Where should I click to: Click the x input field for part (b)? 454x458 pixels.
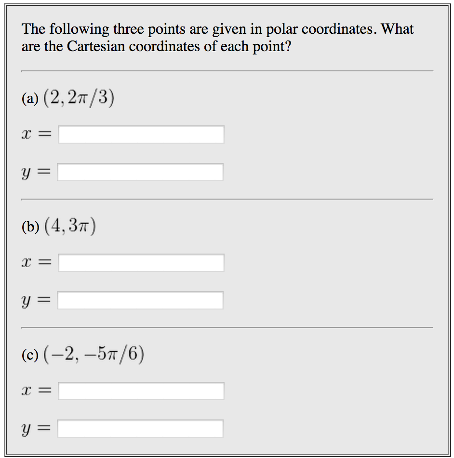[x=141, y=262]
